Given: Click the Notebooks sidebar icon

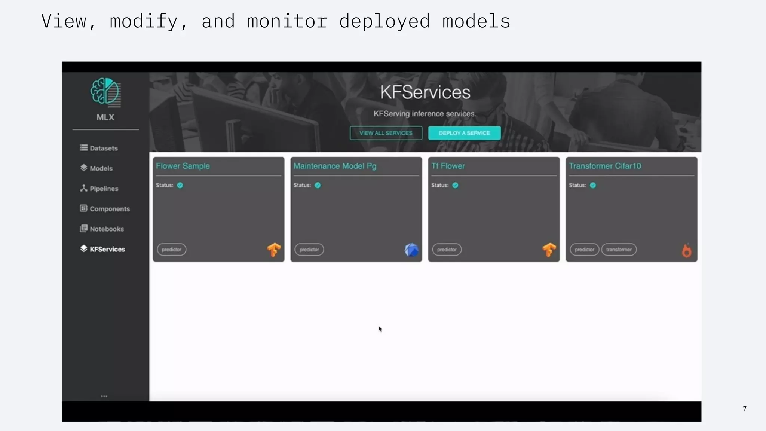Looking at the screenshot, I should click(83, 229).
